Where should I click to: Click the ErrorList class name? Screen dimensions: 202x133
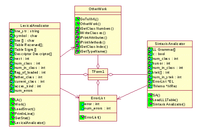pyautogui.click(x=98, y=98)
